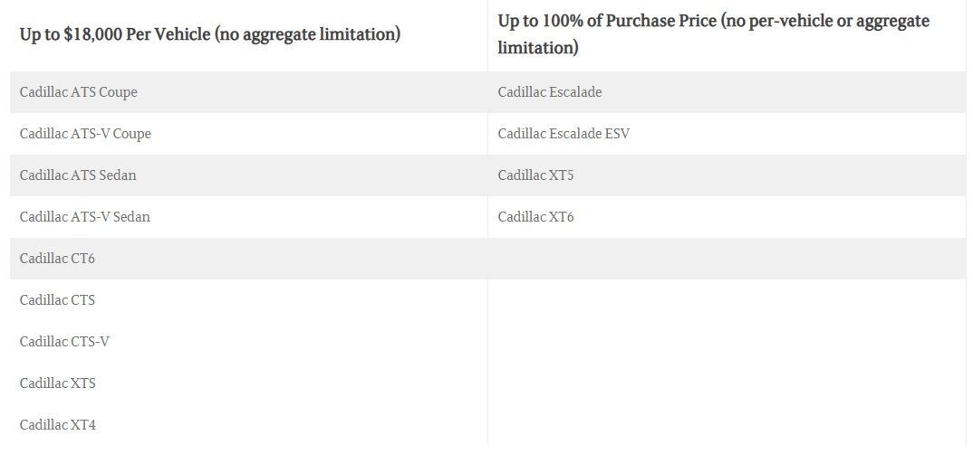Click the word 'limitation)' in right header
This screenshot has width=973, height=454.
tap(538, 48)
